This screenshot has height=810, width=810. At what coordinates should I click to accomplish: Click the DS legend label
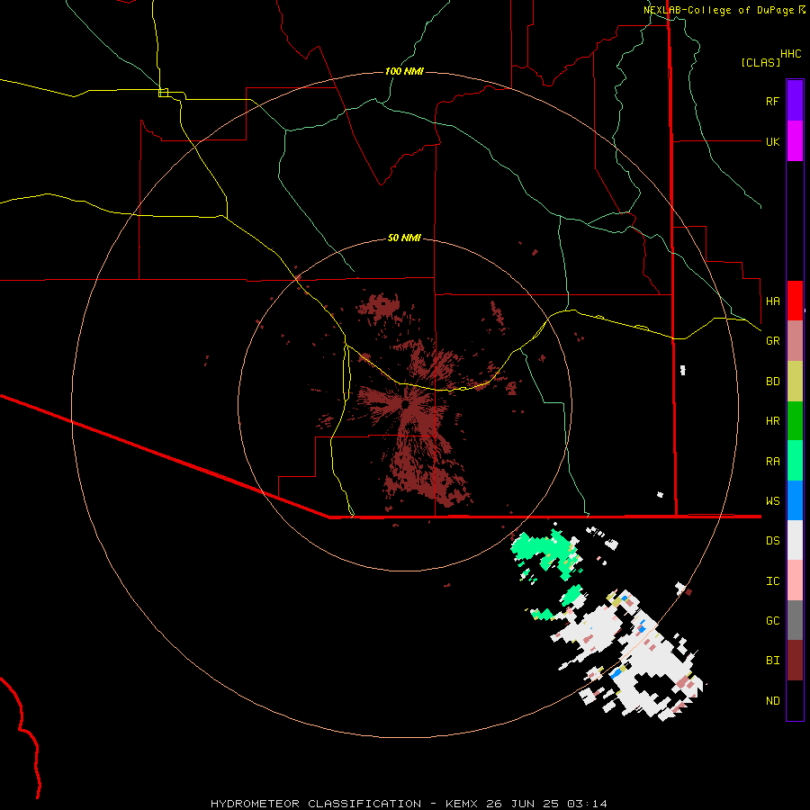772,541
